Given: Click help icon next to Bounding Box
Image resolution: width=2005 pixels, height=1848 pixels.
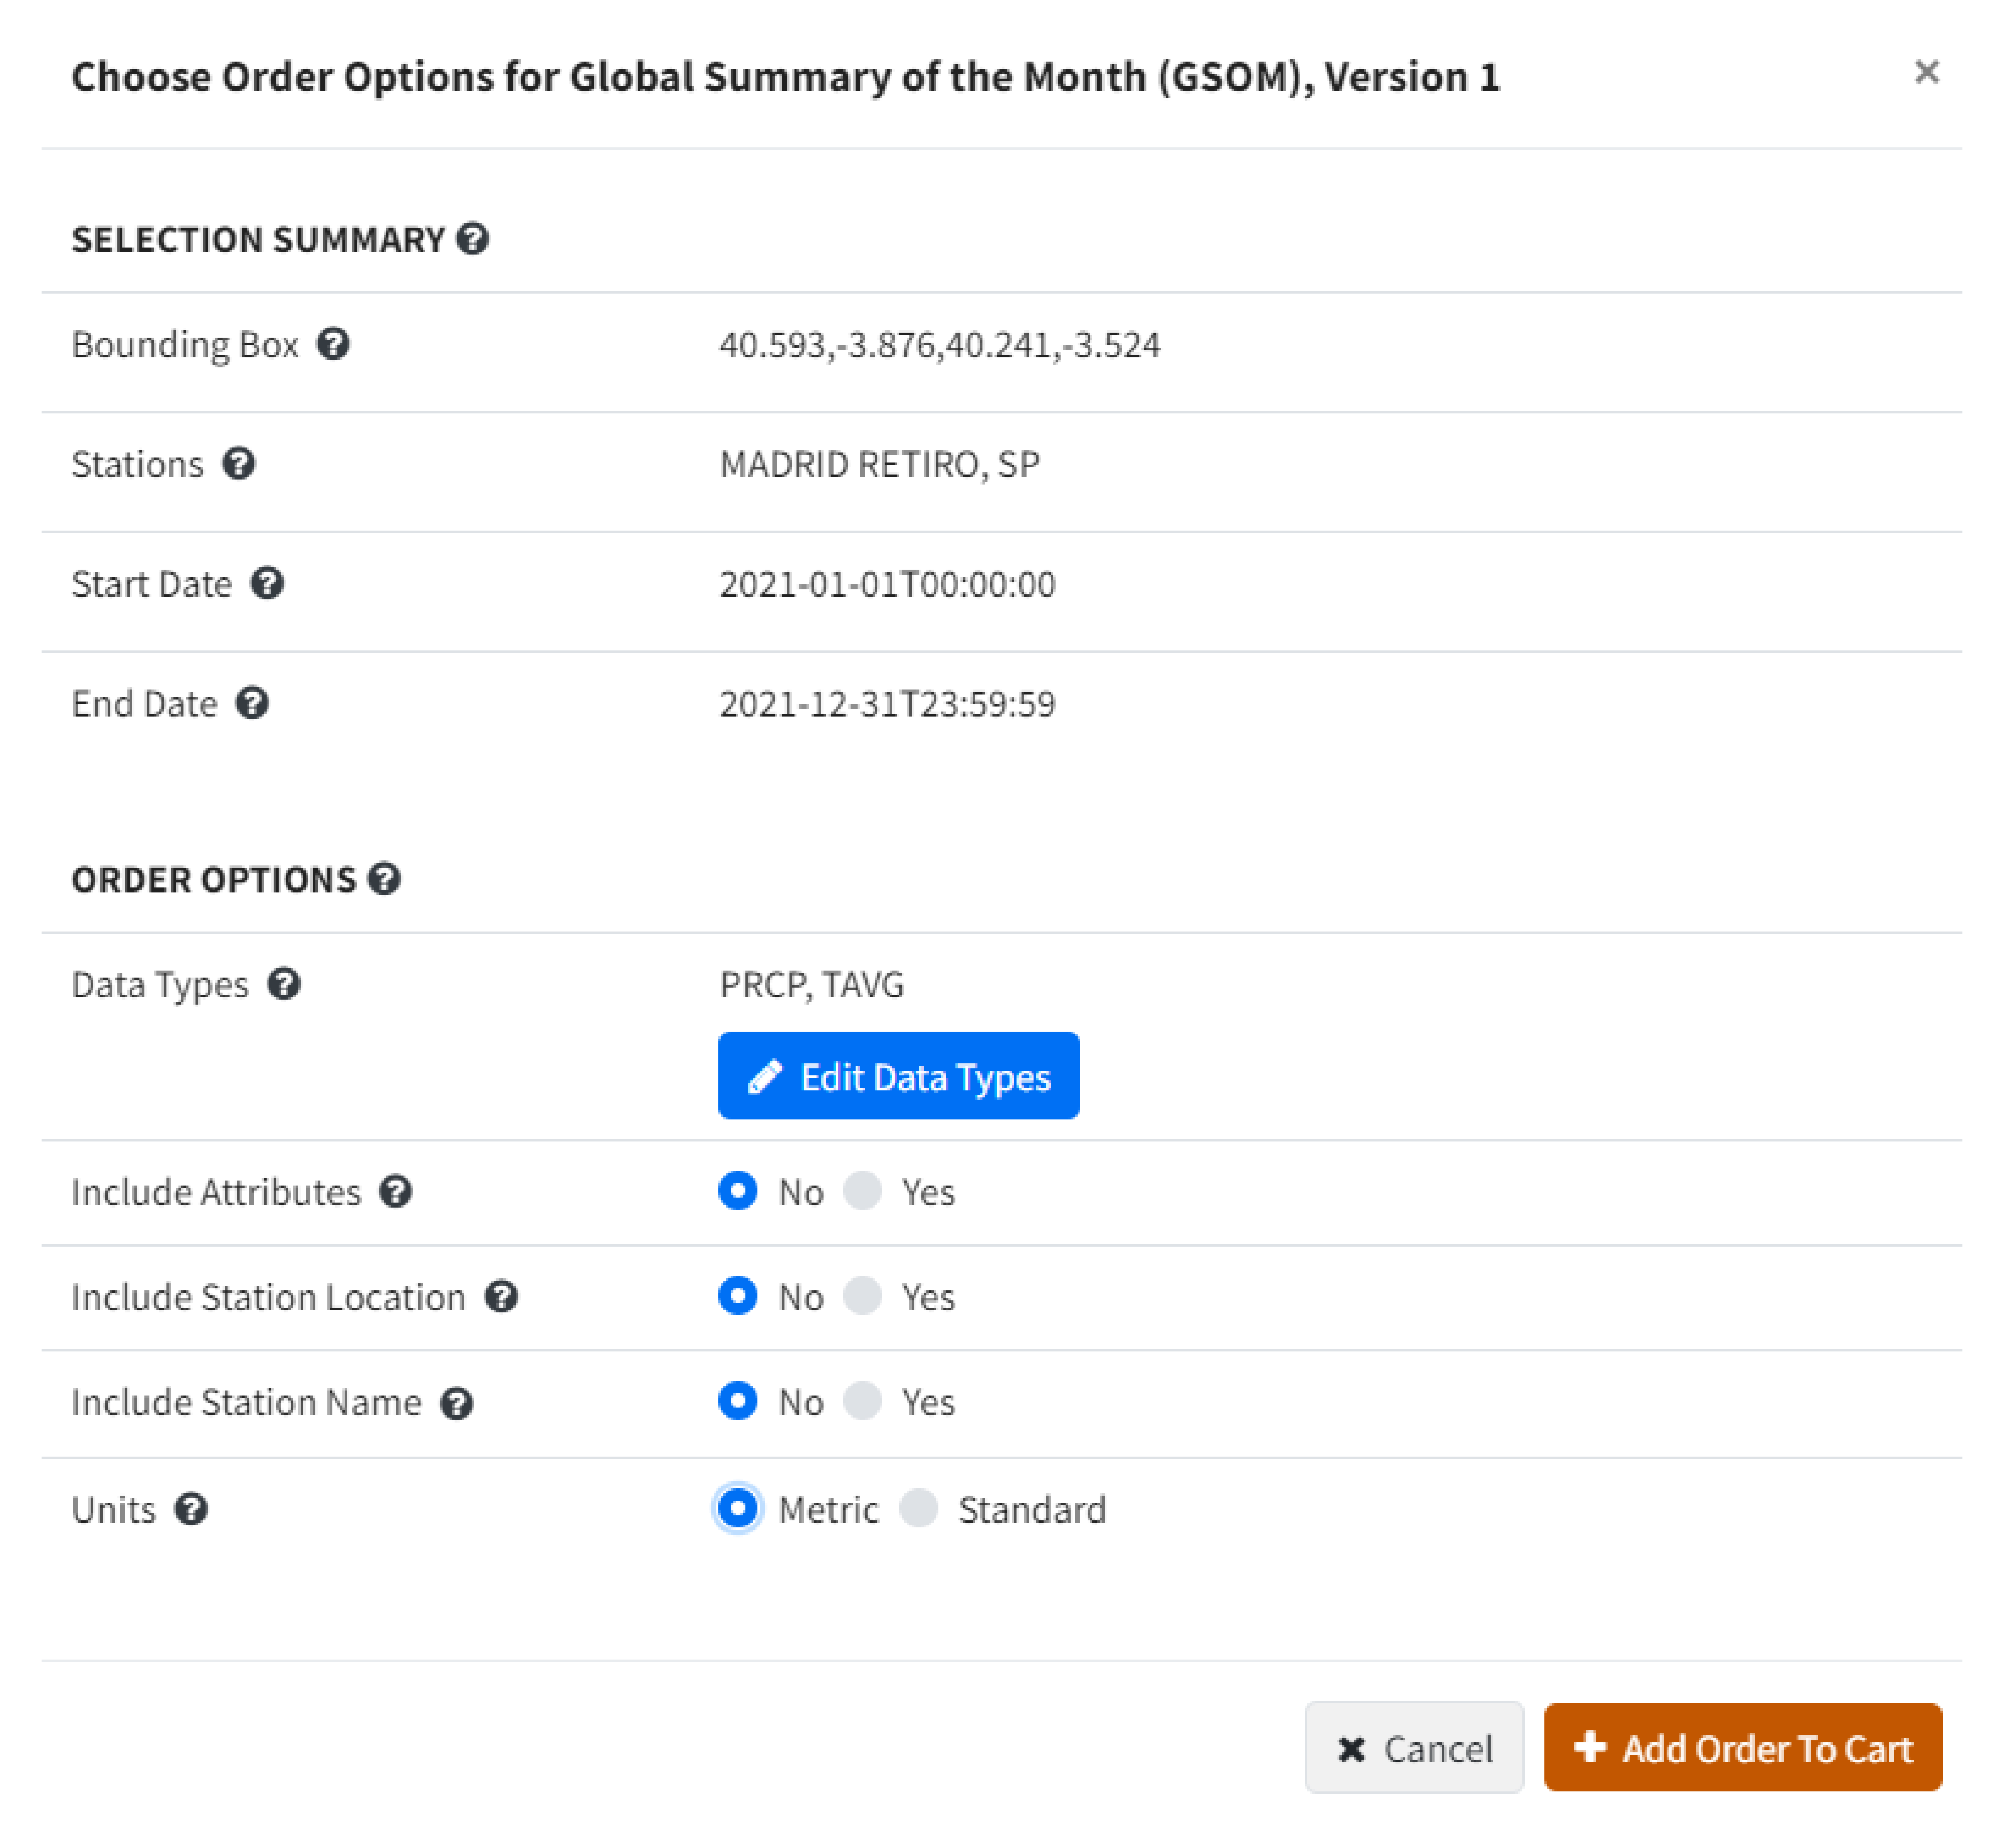Looking at the screenshot, I should pyautogui.click(x=333, y=344).
